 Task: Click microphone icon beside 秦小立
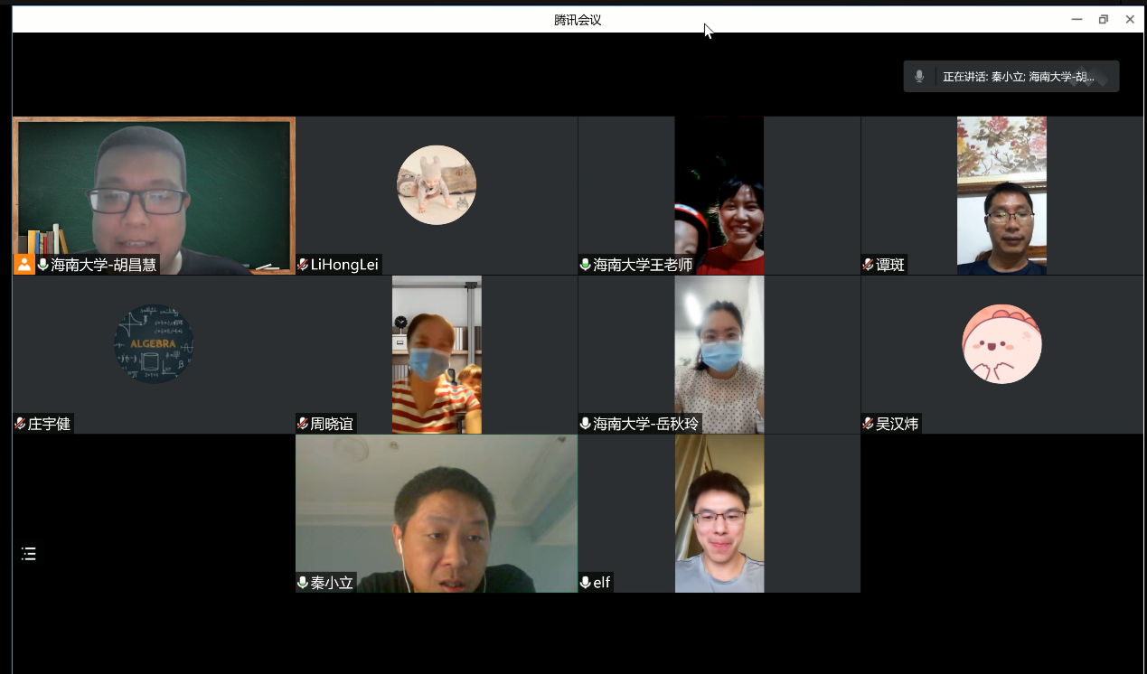[x=303, y=583]
